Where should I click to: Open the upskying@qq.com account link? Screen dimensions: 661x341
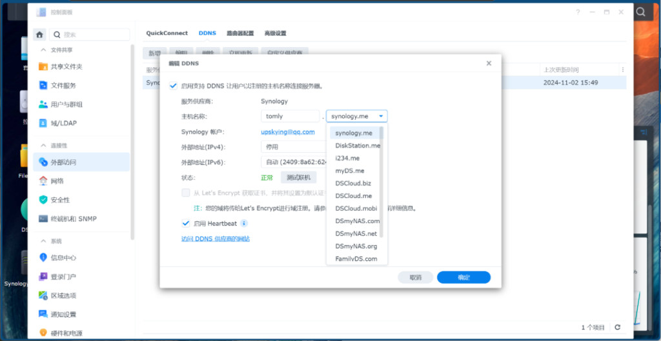click(288, 132)
